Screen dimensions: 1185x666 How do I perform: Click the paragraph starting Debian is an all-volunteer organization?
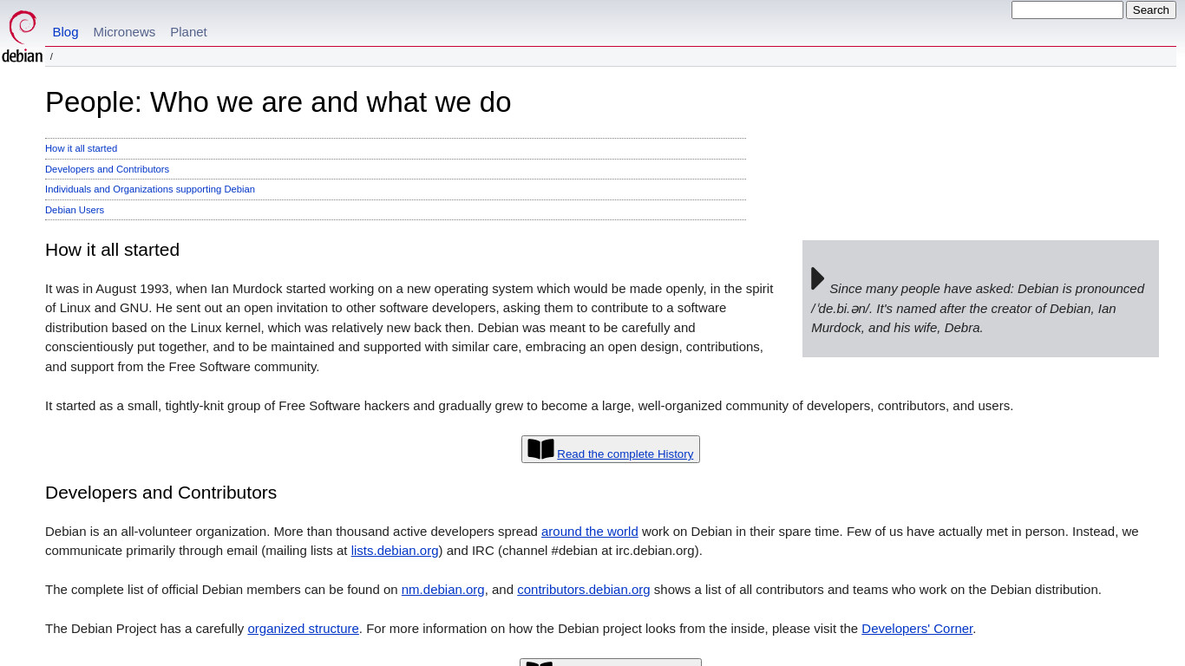pyautogui.click(x=592, y=541)
